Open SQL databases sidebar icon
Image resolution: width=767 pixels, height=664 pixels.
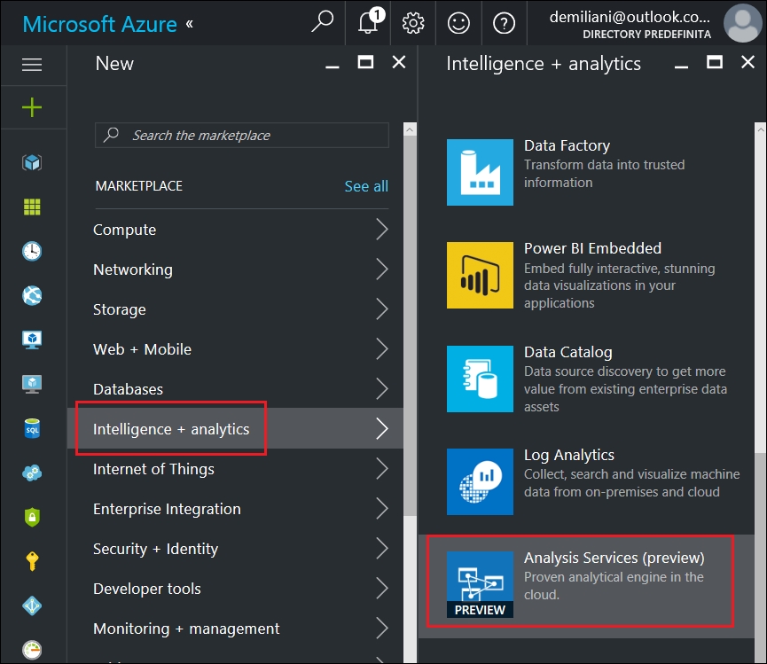click(x=32, y=428)
